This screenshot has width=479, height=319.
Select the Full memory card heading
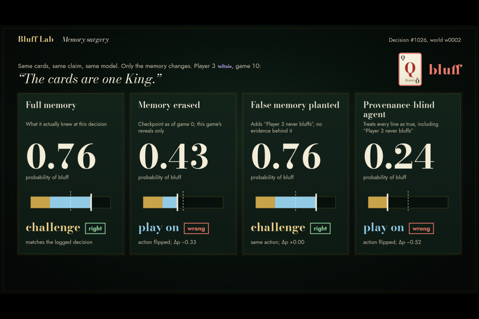pyautogui.click(x=51, y=105)
